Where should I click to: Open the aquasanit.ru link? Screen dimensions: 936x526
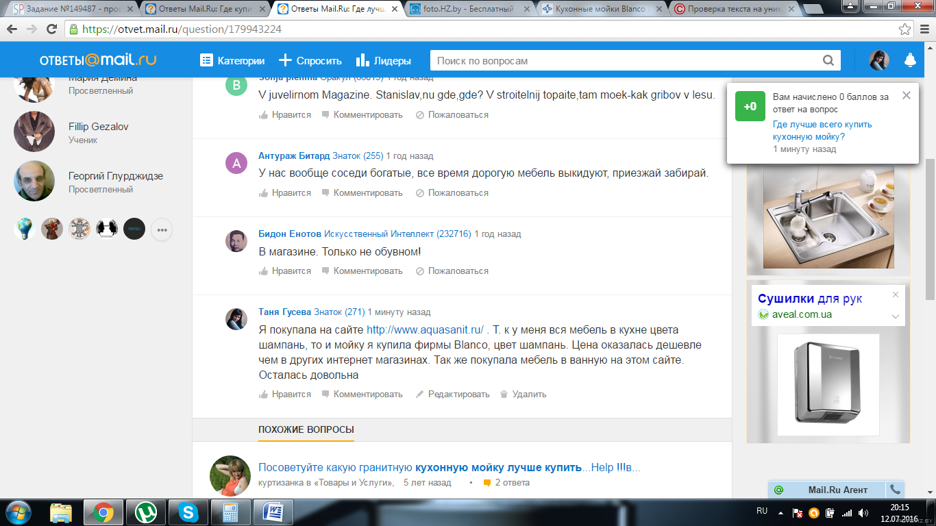tap(425, 329)
